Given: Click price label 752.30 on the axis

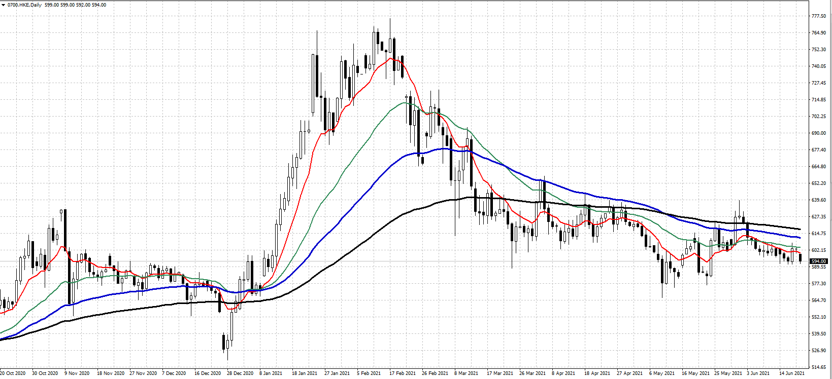Looking at the screenshot, I should (x=819, y=50).
